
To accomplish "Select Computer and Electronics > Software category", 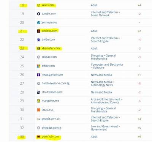I will pos(107,66).
